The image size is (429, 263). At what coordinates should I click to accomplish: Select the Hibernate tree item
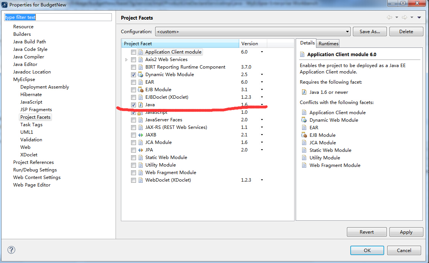tap(31, 95)
